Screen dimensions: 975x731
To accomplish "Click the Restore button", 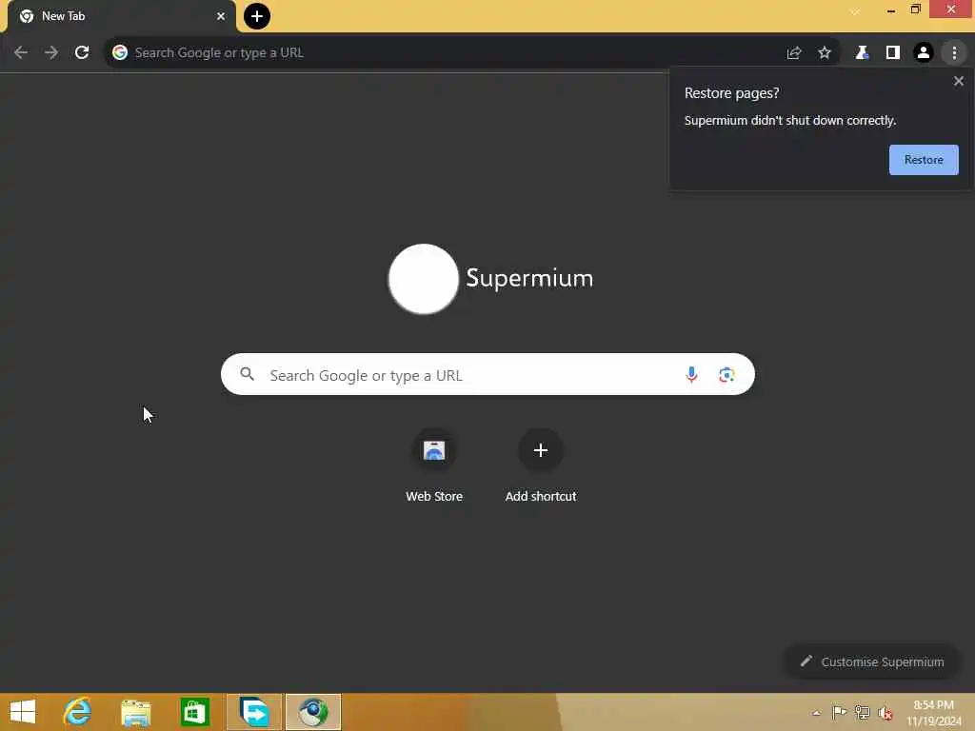I will tap(924, 160).
